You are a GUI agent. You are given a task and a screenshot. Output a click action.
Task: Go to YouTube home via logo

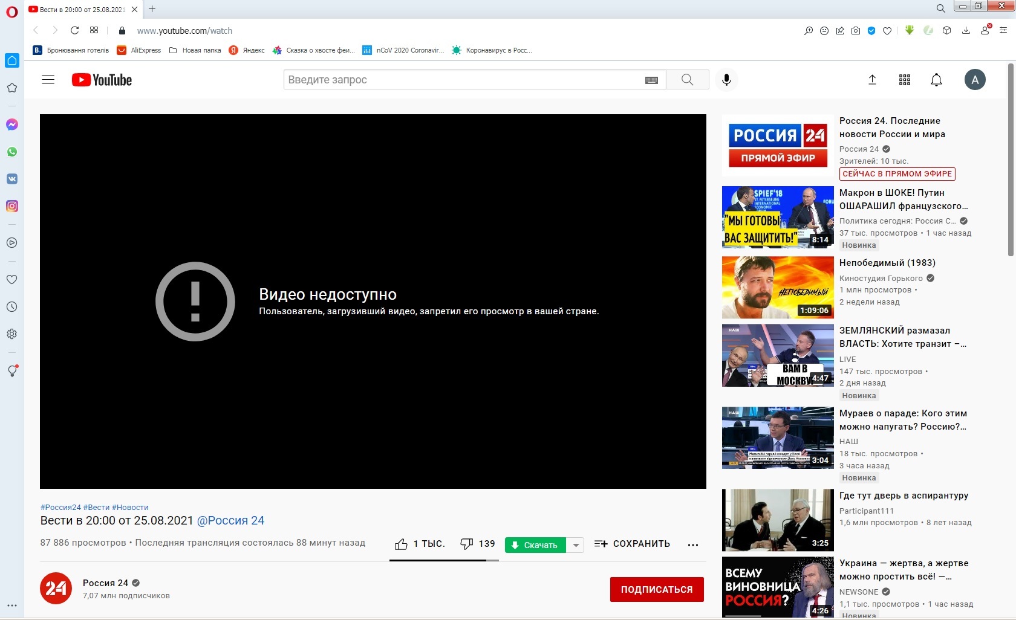pyautogui.click(x=102, y=80)
